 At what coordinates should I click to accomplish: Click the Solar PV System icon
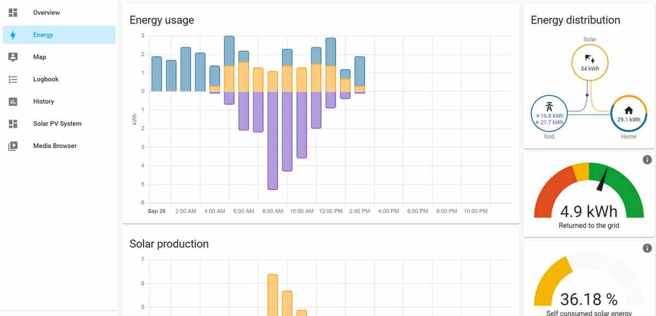pos(13,124)
